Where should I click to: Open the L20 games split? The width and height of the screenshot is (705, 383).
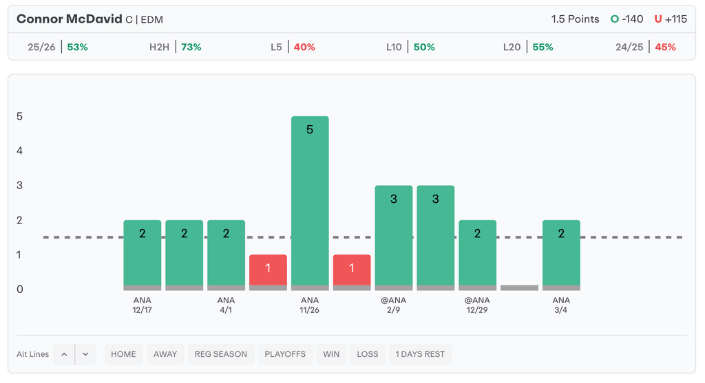tap(528, 47)
